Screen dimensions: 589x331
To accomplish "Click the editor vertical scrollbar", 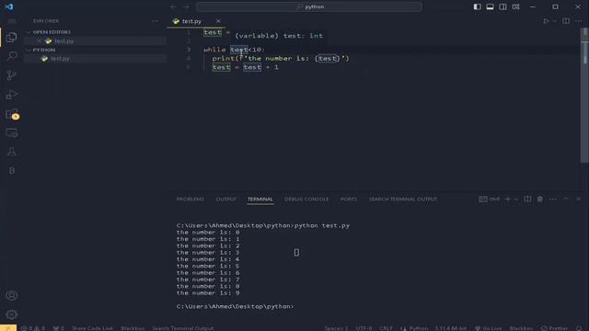I will 584,95.
